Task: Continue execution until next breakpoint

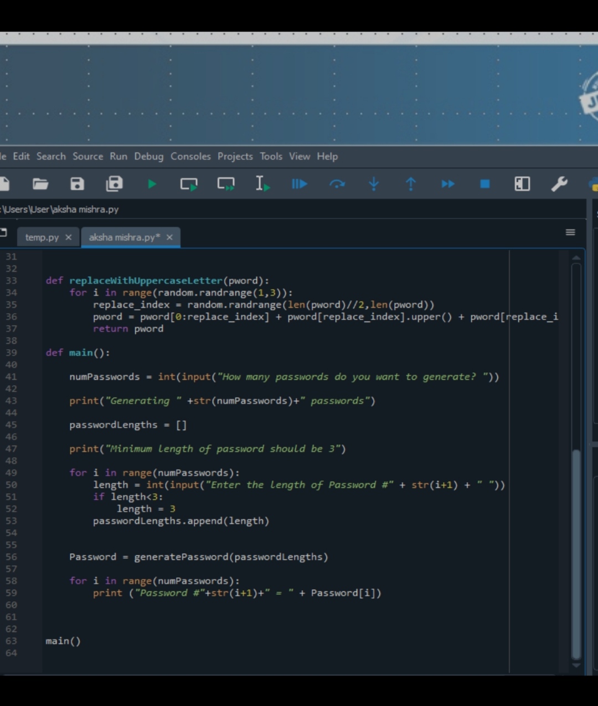Action: pos(448,184)
